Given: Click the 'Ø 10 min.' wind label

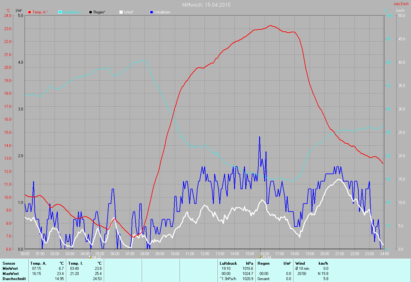Looking at the screenshot, I should click(x=303, y=269).
